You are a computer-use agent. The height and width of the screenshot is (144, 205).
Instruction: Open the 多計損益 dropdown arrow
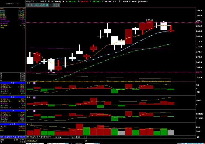[68, 137]
